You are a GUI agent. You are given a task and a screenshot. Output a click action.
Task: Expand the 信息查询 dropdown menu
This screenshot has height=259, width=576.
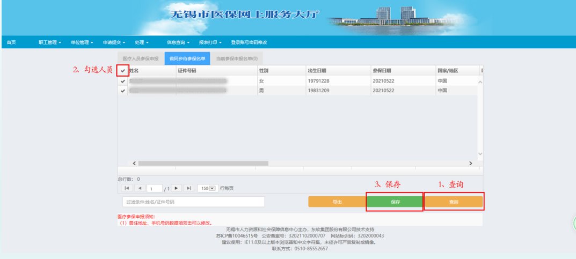(178, 42)
